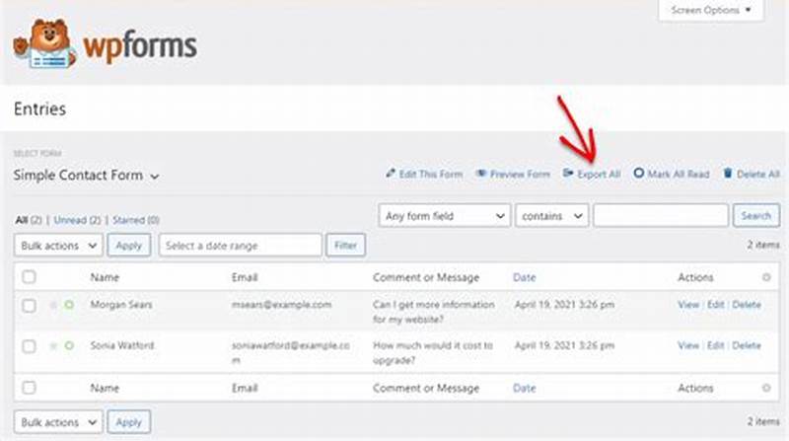
Task: Click the soniawatford@example.com email cell
Action: 290,352
